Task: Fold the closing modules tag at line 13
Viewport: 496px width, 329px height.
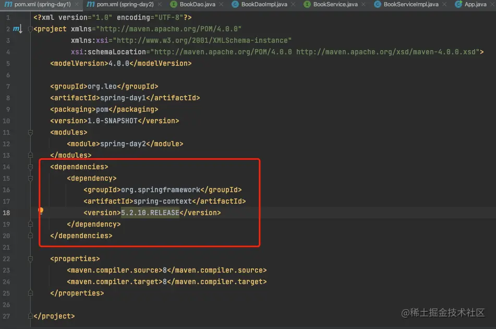Action: pos(30,155)
